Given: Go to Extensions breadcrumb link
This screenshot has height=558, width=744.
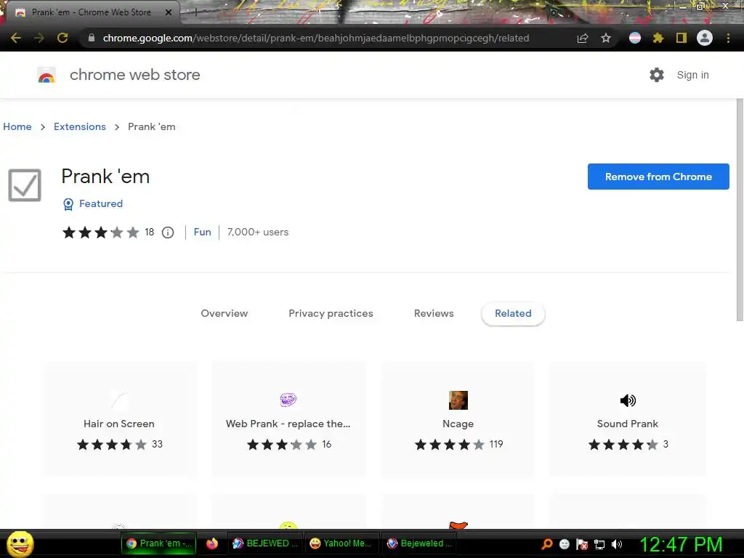Looking at the screenshot, I should coord(80,126).
